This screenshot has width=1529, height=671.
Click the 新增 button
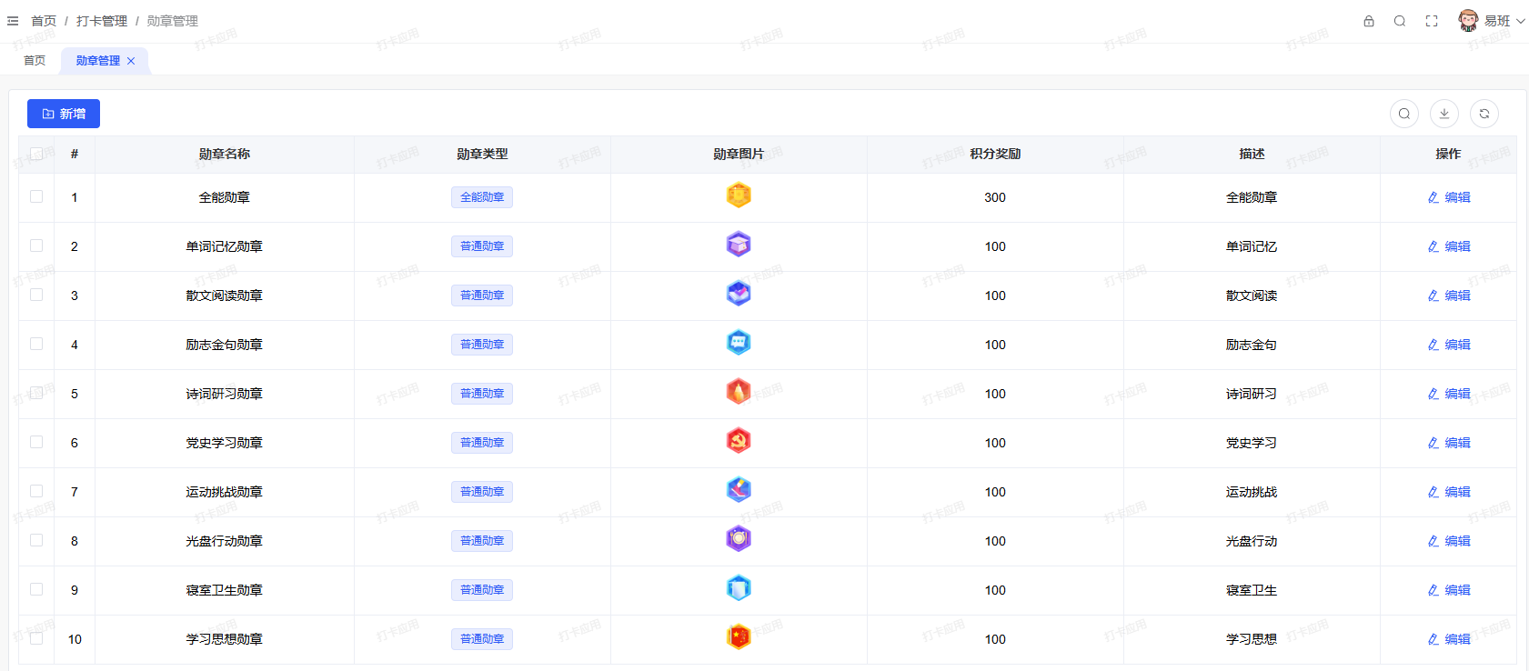click(64, 114)
